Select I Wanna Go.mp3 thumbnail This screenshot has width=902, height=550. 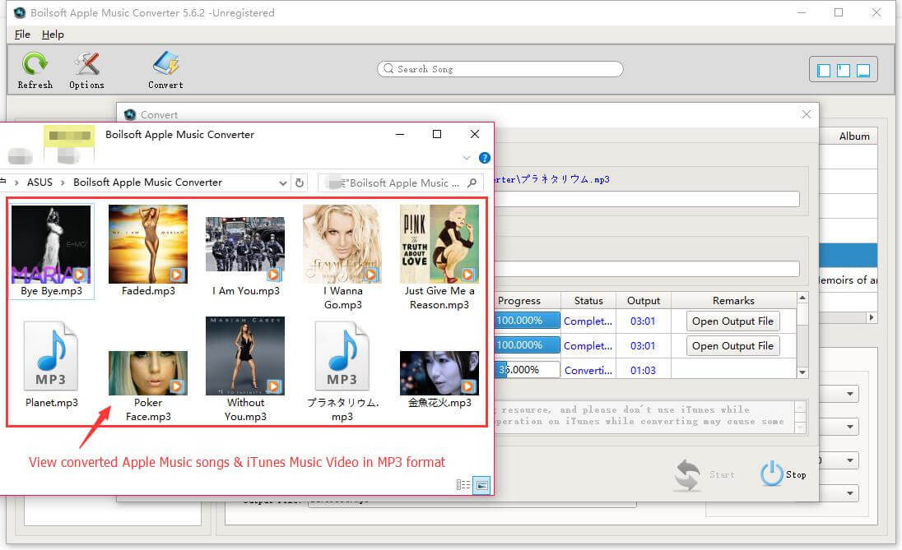pyautogui.click(x=342, y=244)
